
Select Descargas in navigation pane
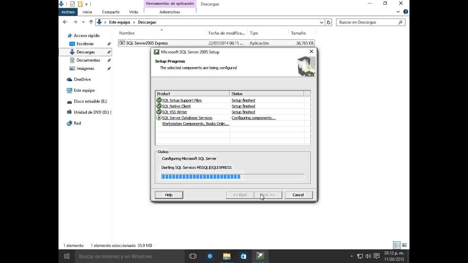(x=86, y=52)
